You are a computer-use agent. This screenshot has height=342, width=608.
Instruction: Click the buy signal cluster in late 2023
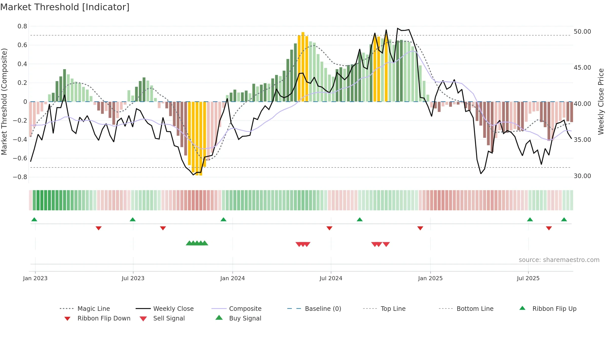coord(197,243)
